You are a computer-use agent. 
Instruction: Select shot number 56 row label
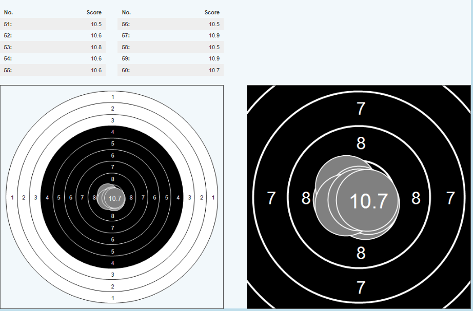[126, 24]
